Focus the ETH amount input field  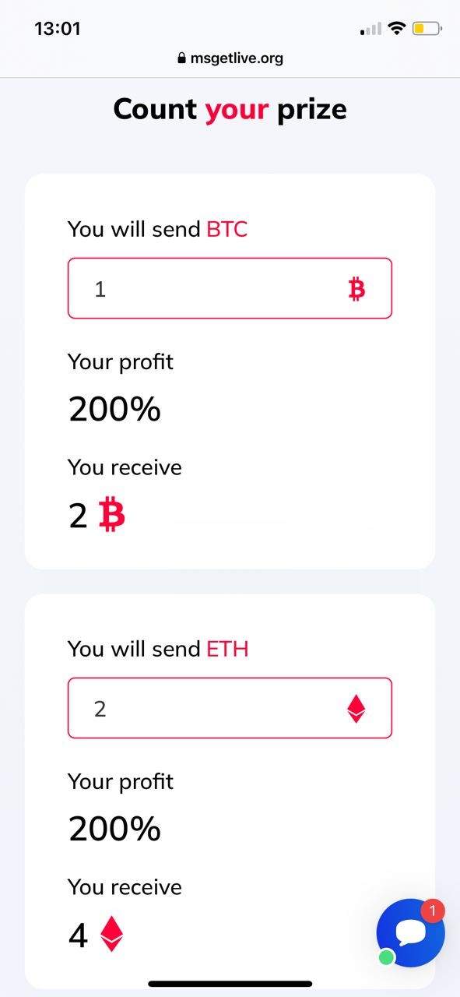[230, 708]
